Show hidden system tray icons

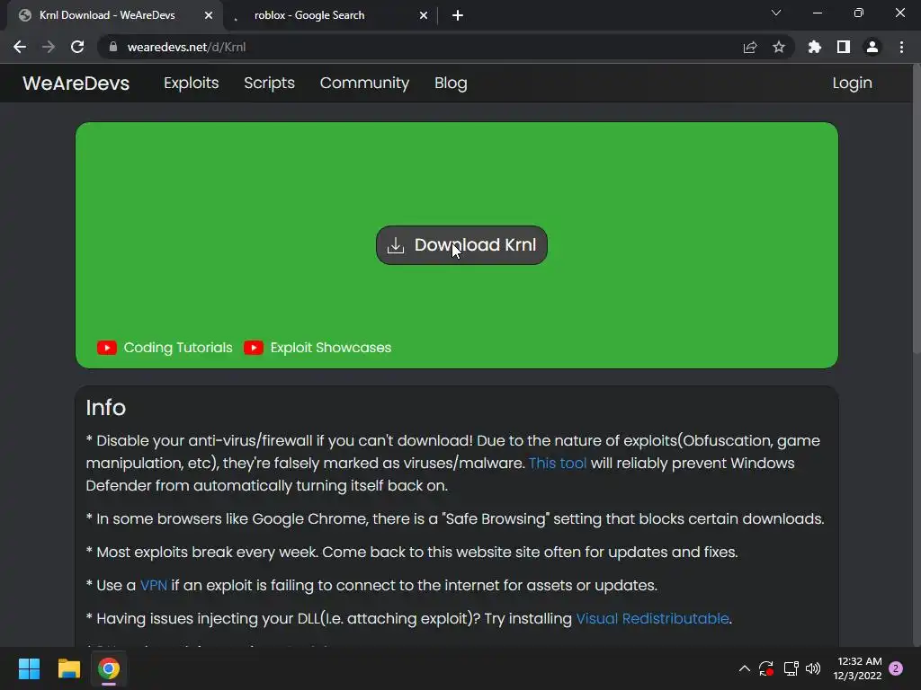point(744,668)
